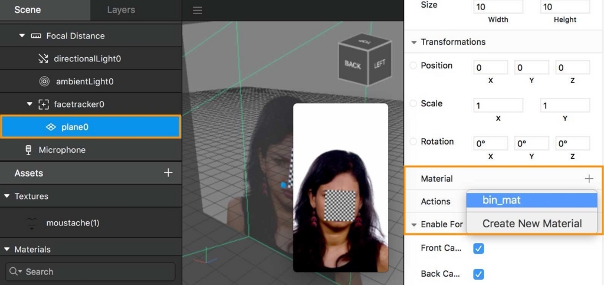
Task: Collapse the Enable For section
Action: [x=414, y=225]
